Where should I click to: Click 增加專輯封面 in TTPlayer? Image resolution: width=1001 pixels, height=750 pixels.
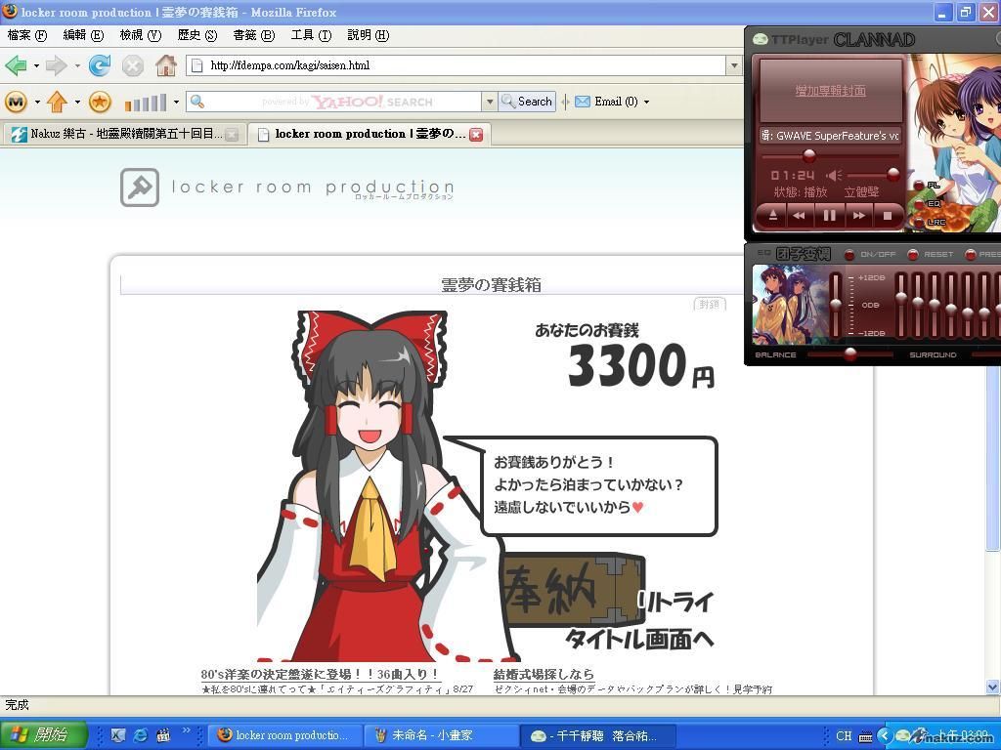(831, 91)
